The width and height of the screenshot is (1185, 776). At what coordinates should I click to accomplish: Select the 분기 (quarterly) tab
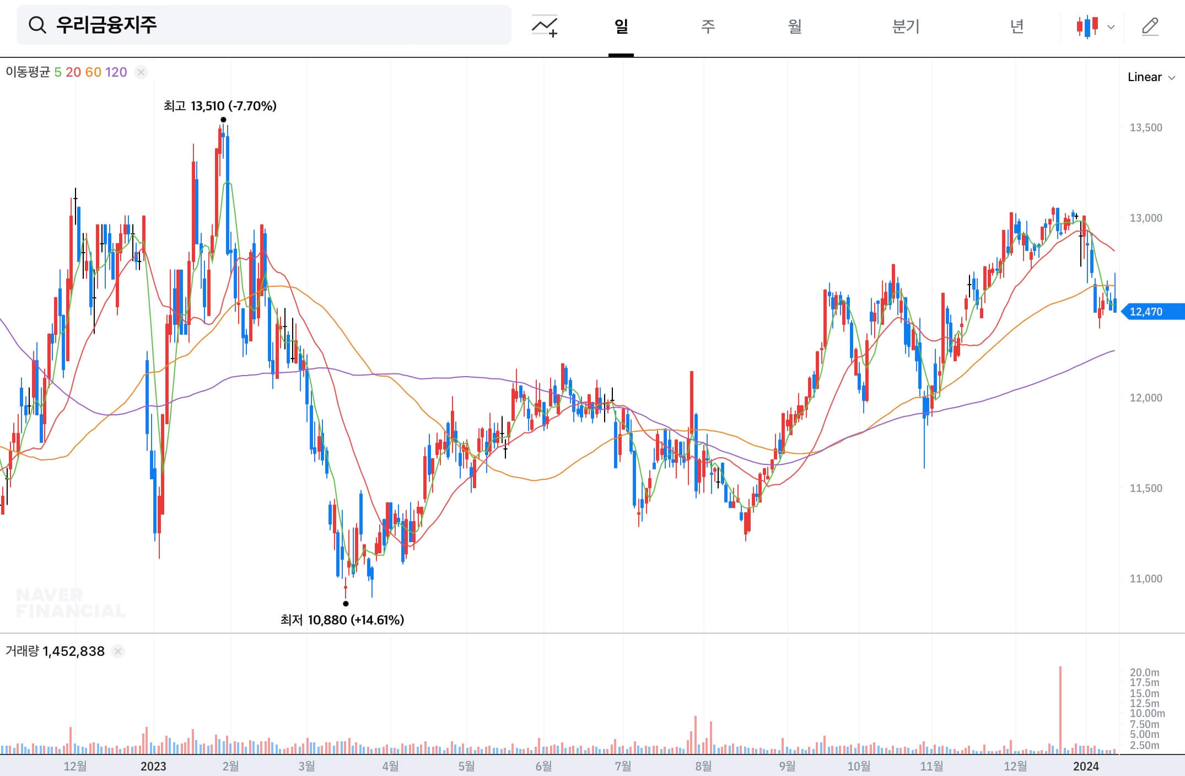point(906,26)
